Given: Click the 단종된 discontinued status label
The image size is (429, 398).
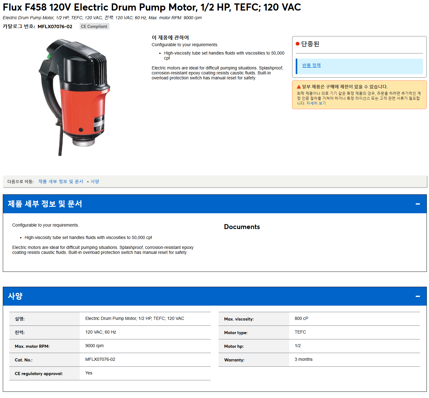Looking at the screenshot, I should (310, 44).
